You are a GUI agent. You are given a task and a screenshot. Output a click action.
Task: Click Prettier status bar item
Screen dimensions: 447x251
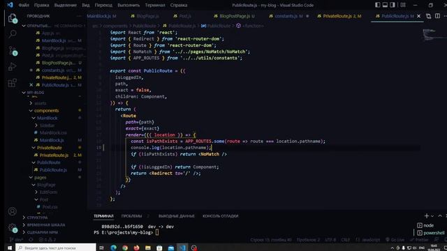click(419, 240)
